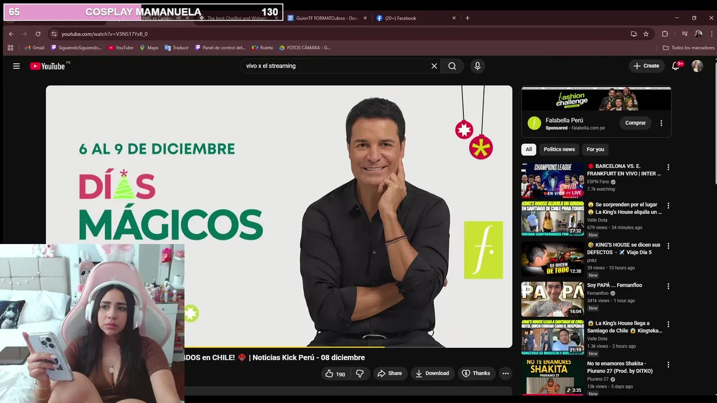This screenshot has width=717, height=403.
Task: Open options for No te enamores Shakita
Action: [668, 364]
